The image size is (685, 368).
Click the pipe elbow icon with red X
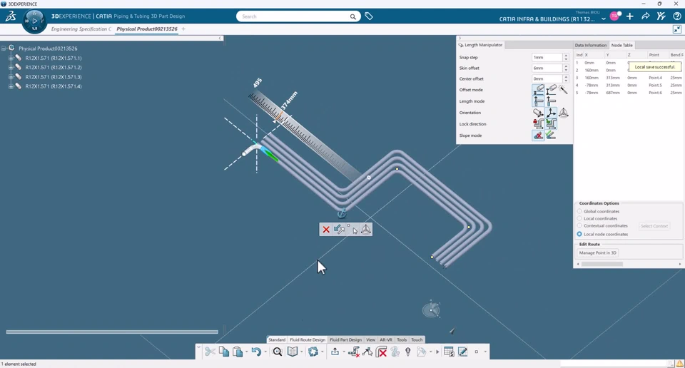pos(381,352)
